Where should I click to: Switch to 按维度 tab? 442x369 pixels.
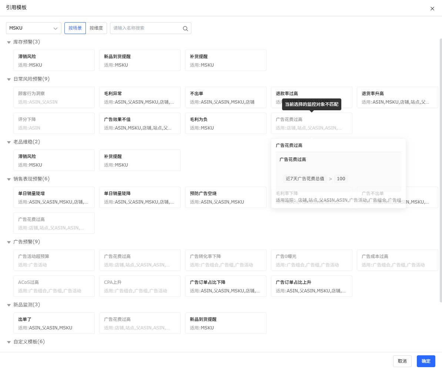(96, 28)
